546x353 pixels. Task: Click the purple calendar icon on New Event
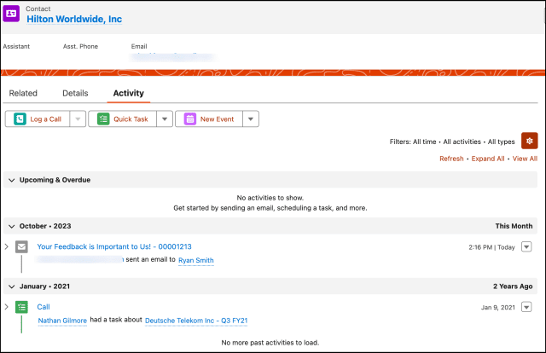pyautogui.click(x=189, y=119)
